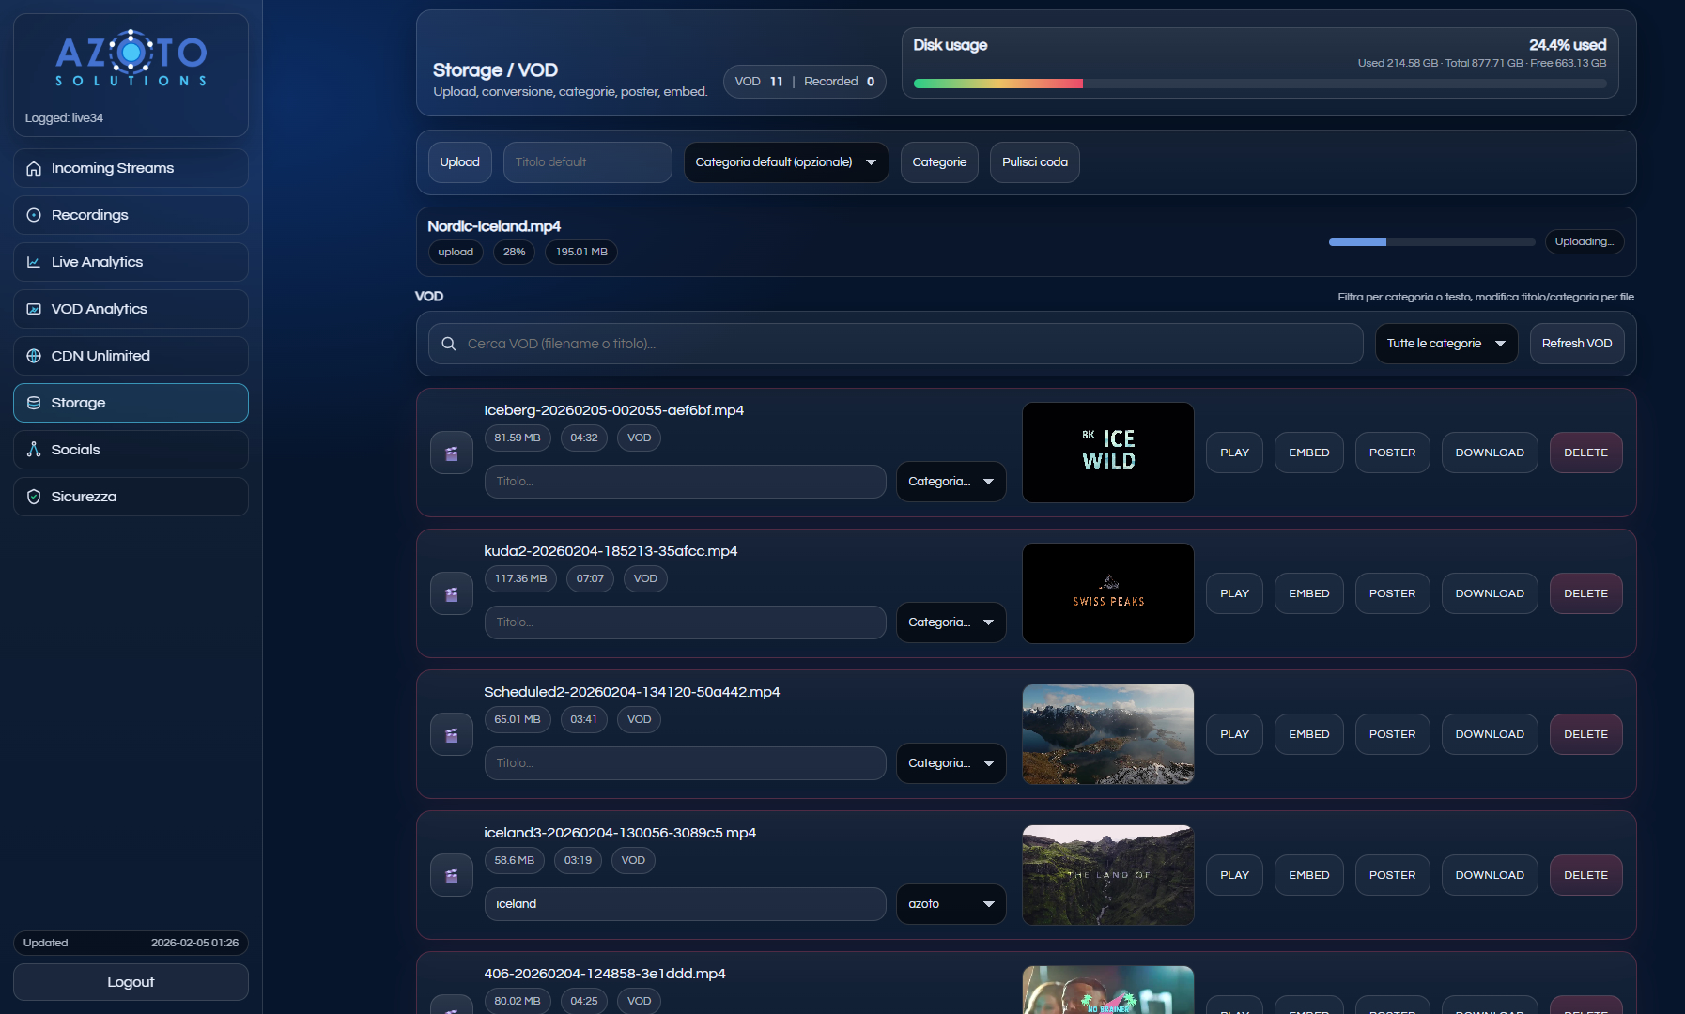
Task: Click the Nordic-Iceland upload progress bar
Action: [x=1431, y=242]
